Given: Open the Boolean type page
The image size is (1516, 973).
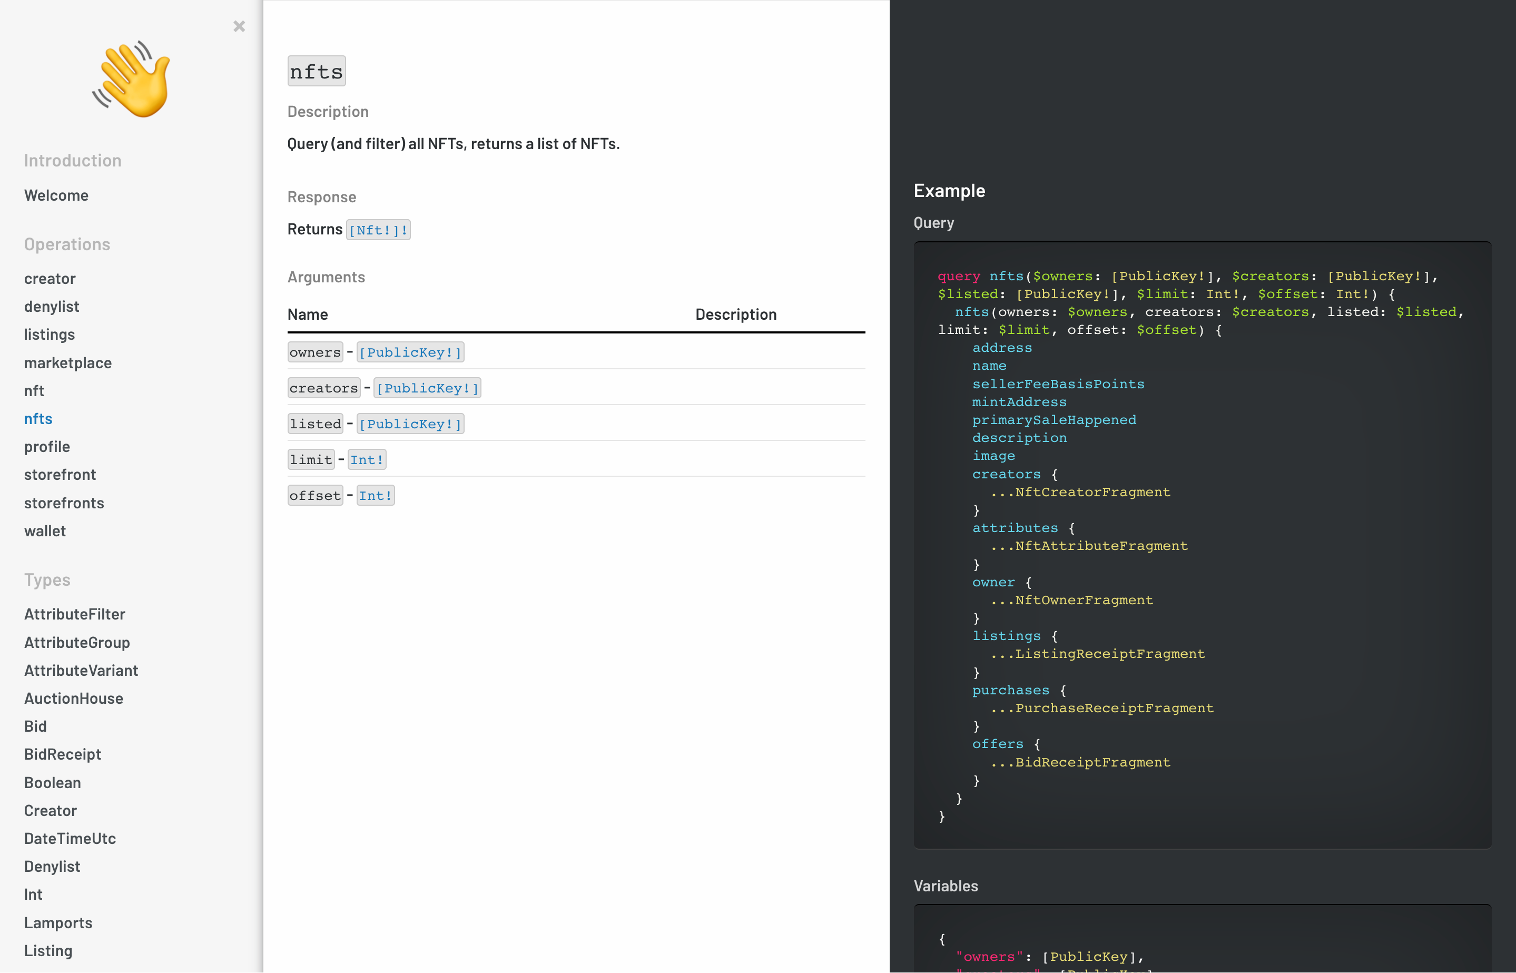Looking at the screenshot, I should (53, 782).
